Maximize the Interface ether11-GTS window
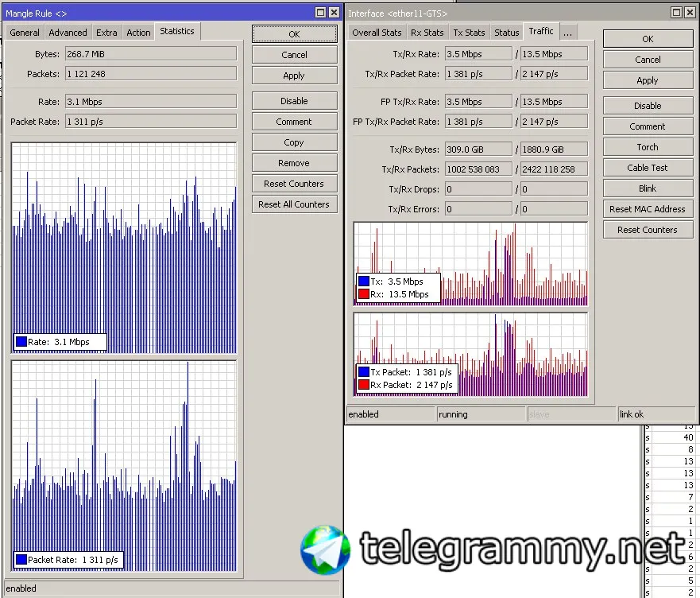The height and width of the screenshot is (598, 700). tap(677, 13)
